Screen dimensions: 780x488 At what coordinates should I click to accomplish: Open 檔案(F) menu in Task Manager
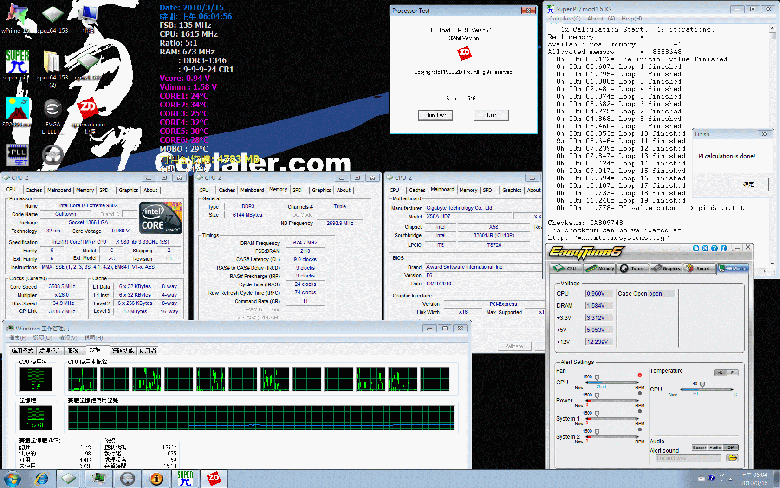[18, 338]
